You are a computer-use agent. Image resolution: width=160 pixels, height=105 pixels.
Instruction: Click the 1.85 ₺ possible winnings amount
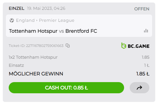tap(143, 74)
